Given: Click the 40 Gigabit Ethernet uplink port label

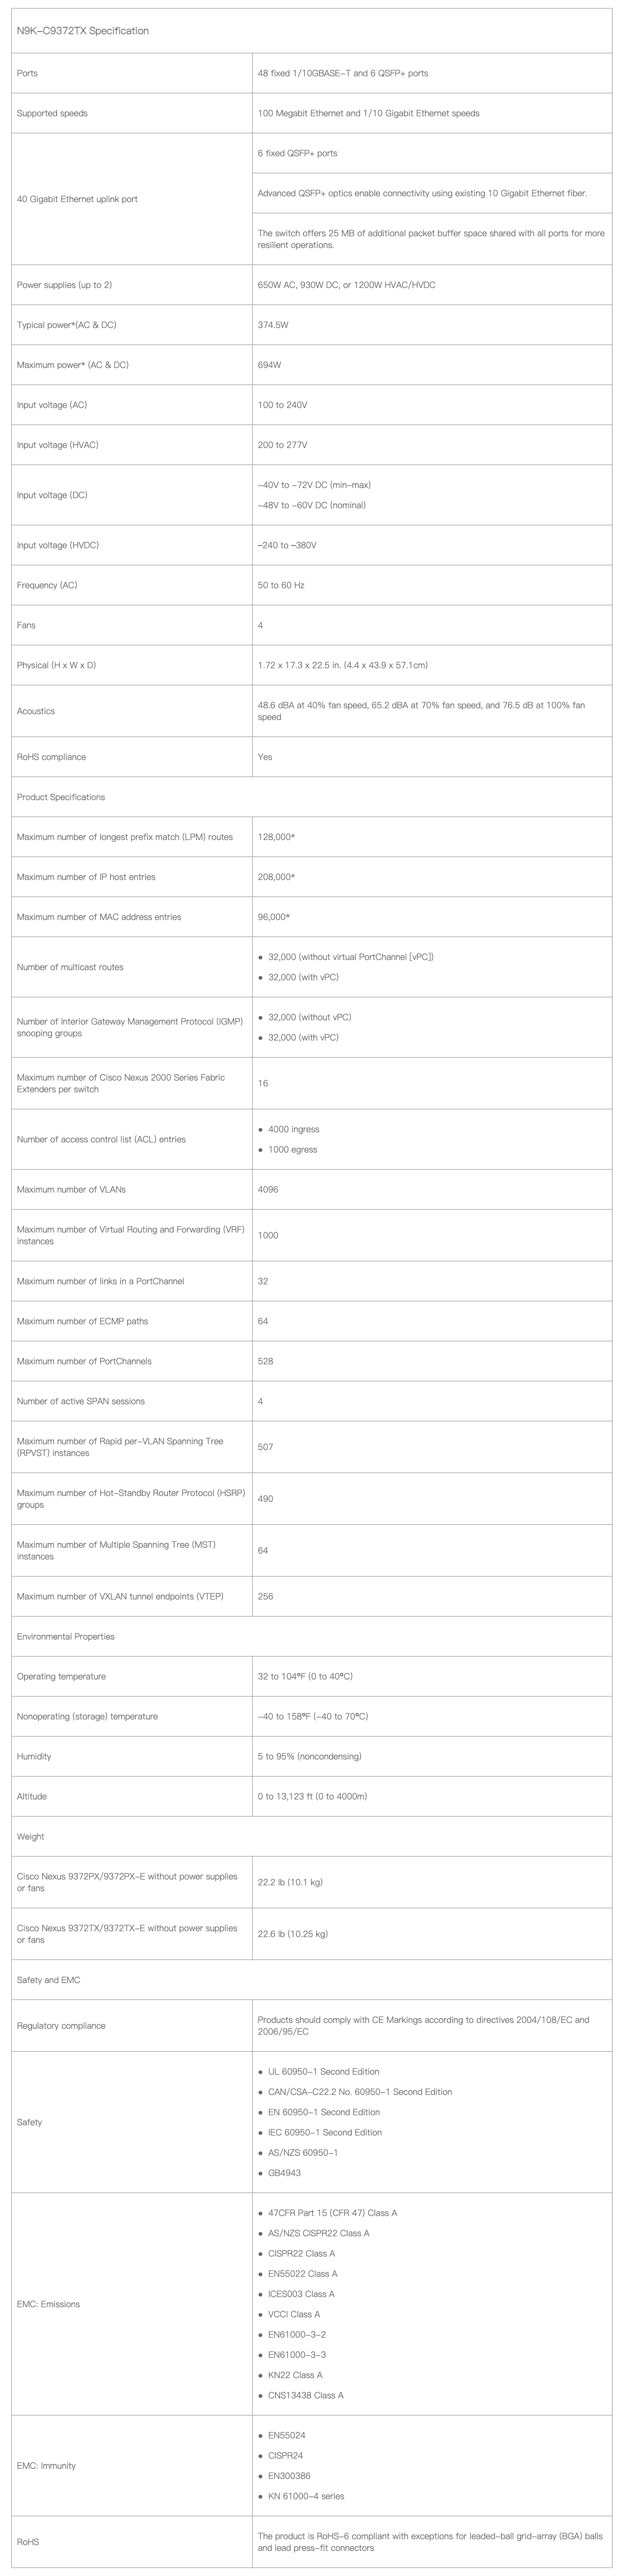Looking at the screenshot, I should 77,199.
